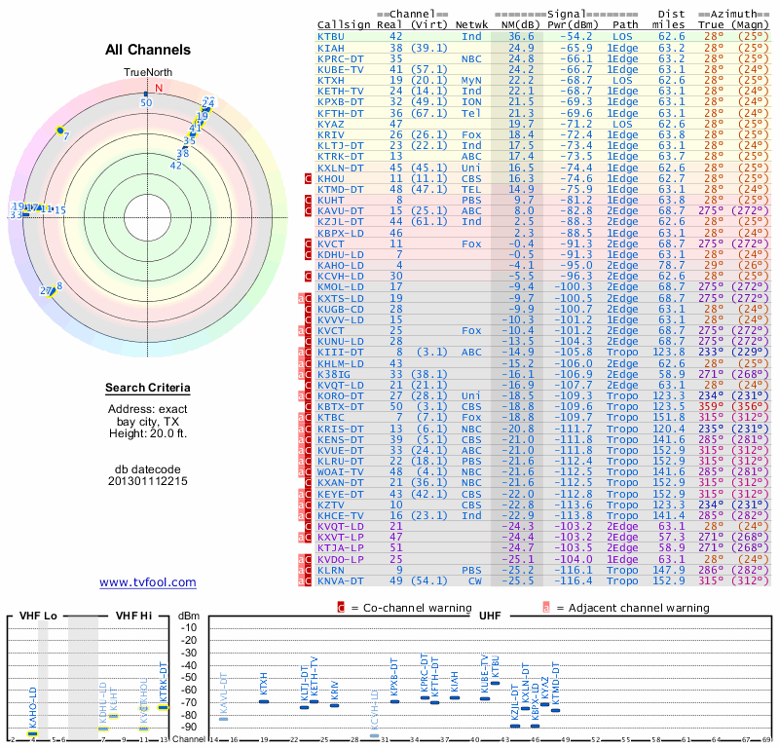
Task: Click the KTRK-DT bar in VHF Hi chart
Action: [x=163, y=707]
